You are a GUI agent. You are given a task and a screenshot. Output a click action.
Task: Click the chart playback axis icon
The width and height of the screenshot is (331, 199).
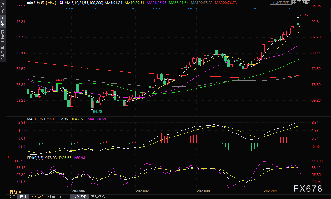tap(304, 2)
